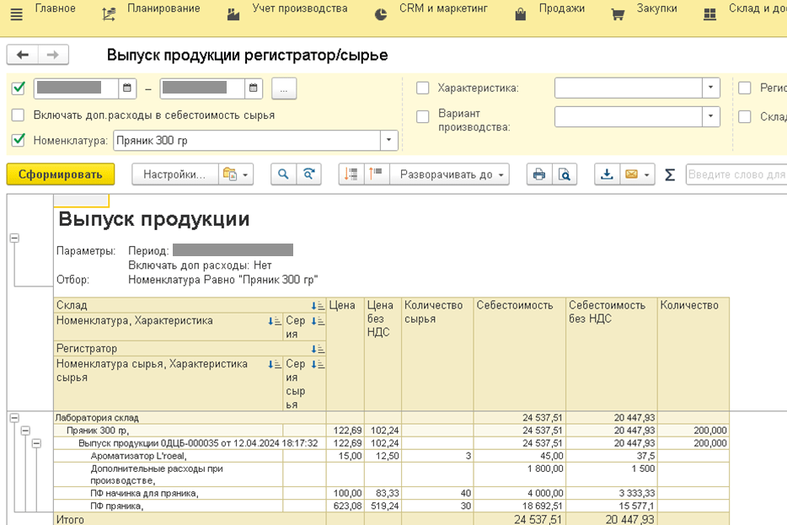Go forward with the right arrow
The image size is (787, 525).
(x=53, y=55)
